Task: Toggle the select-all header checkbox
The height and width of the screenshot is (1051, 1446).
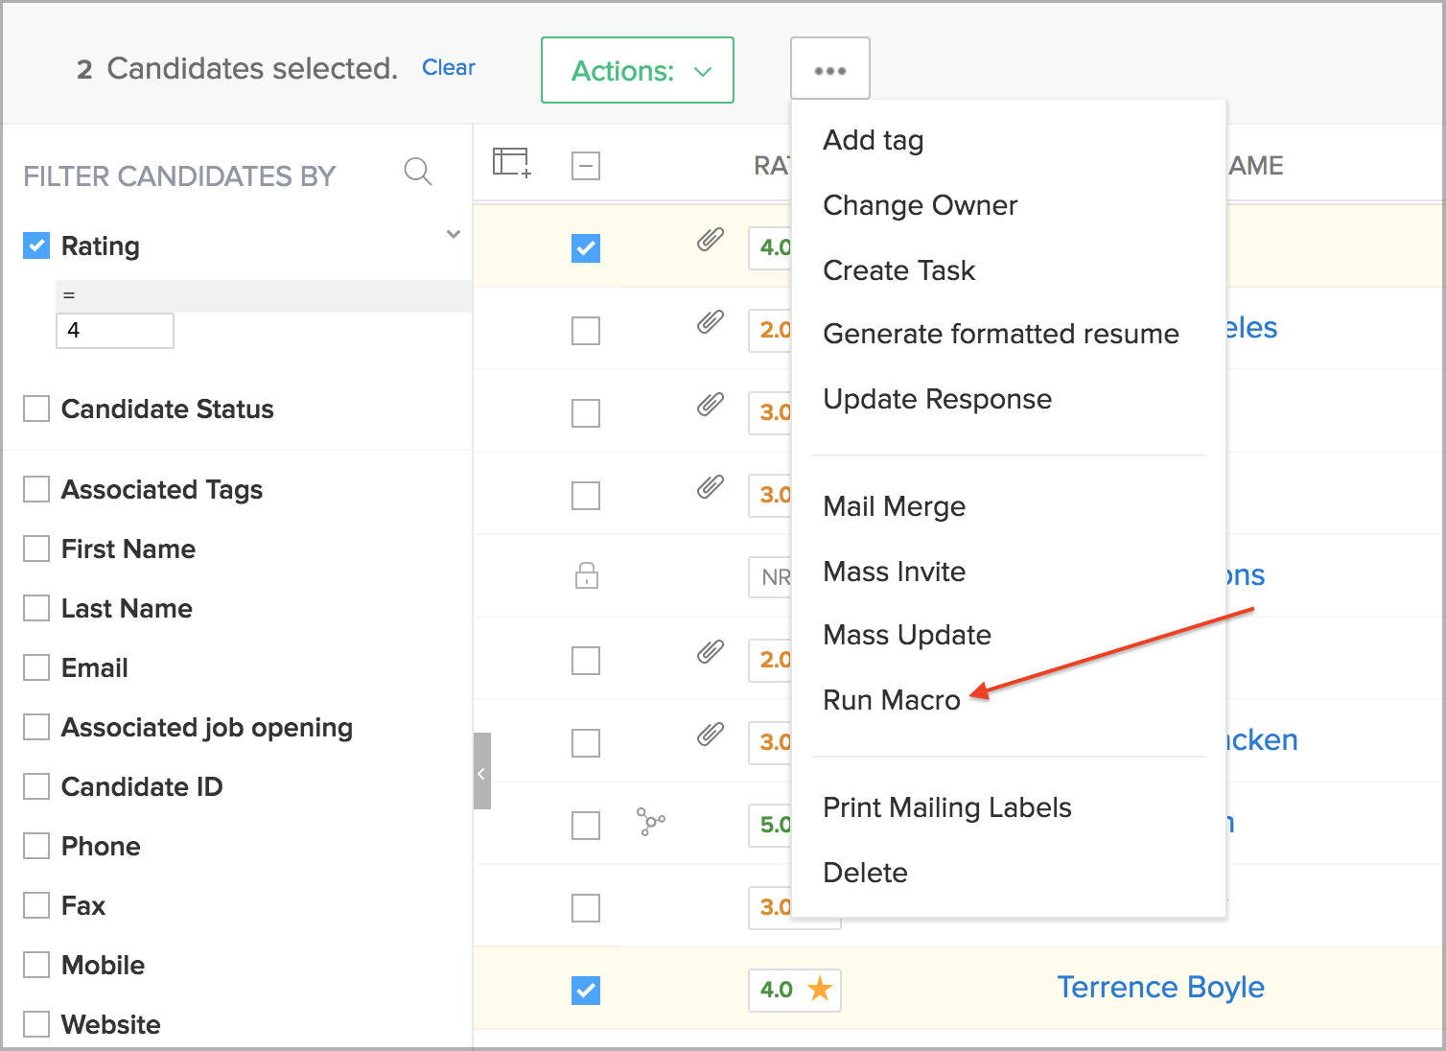Action: (x=585, y=166)
